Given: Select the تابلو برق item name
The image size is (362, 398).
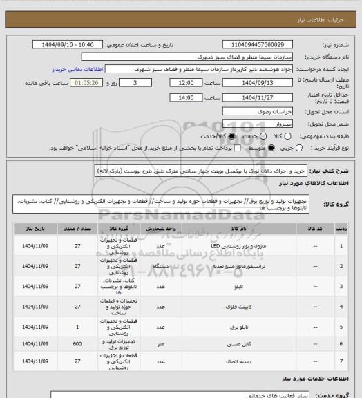Looking at the screenshot, I should pos(238,328).
